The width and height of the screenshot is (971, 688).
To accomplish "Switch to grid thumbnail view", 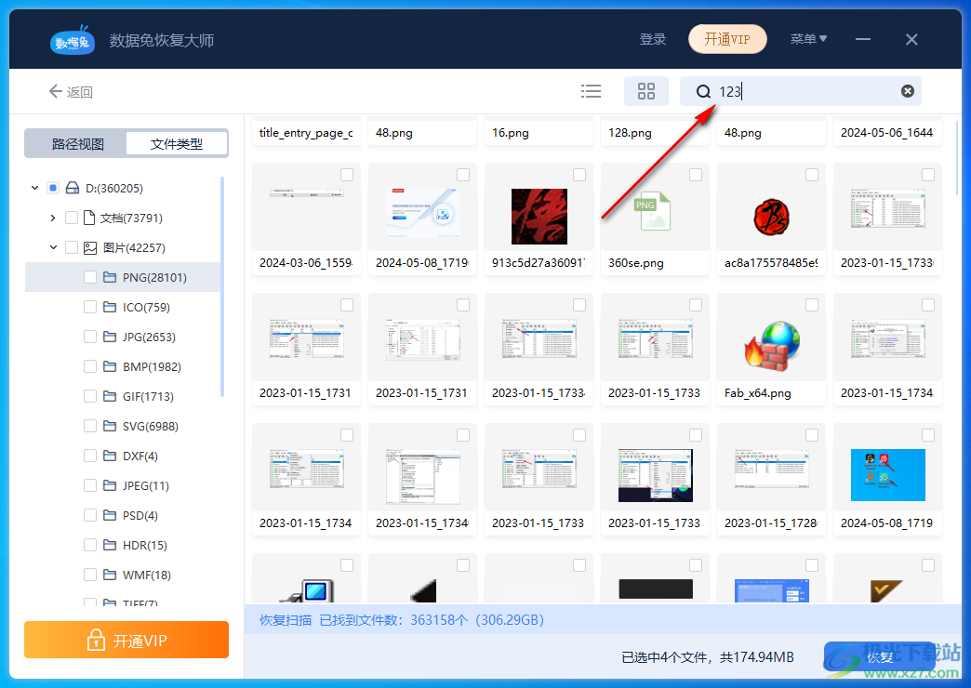I will pyautogui.click(x=645, y=91).
